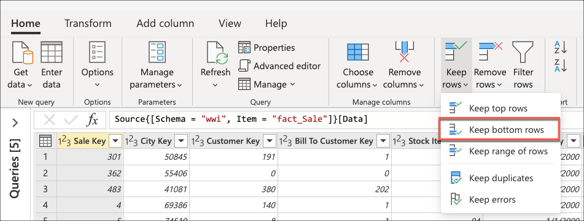Click the Customer Key cell 191
The width and height of the screenshot is (584, 221).
tap(233, 157)
